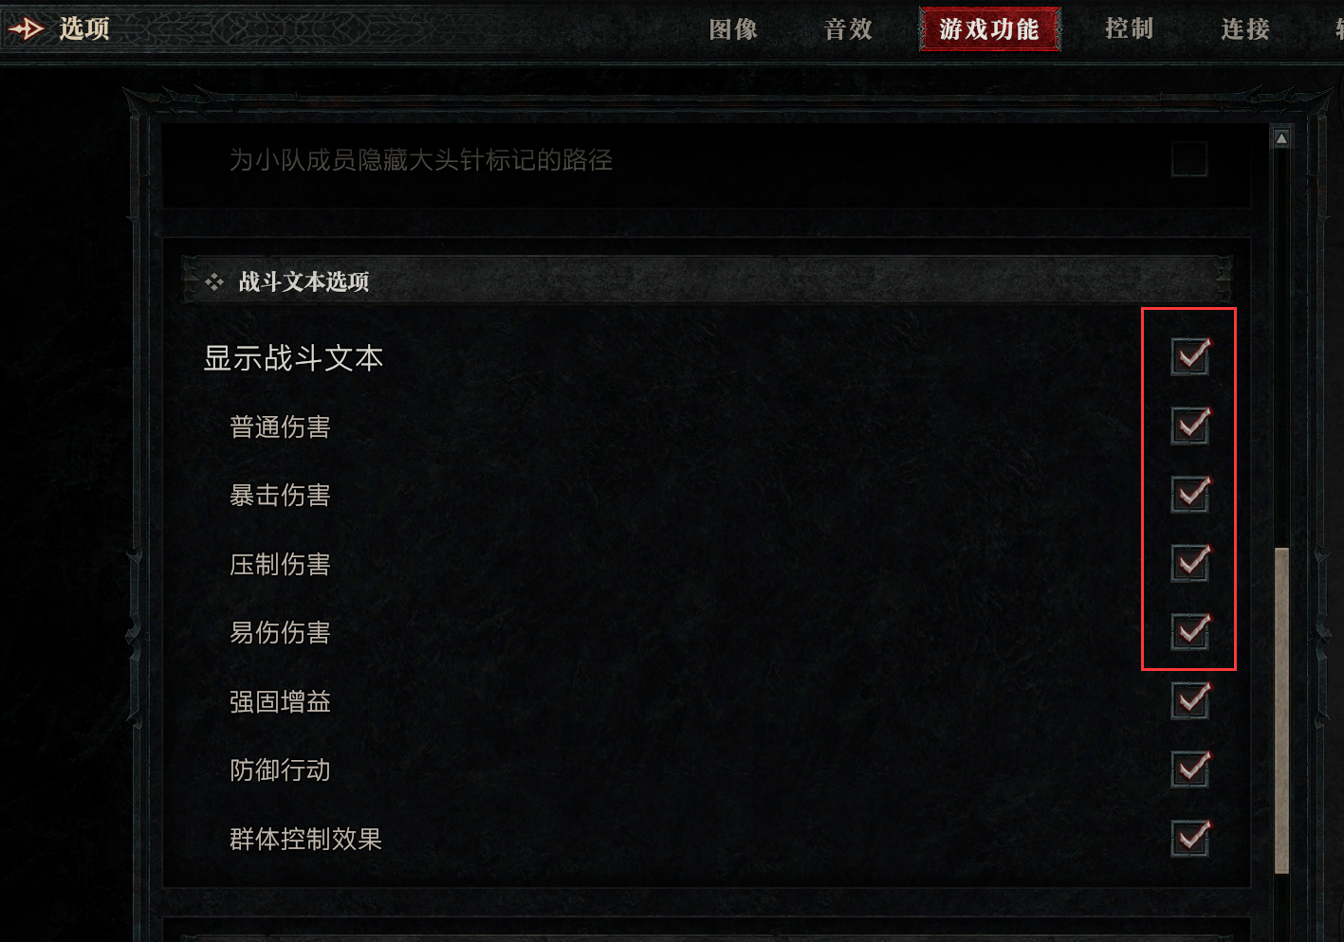Click the 选项 title label
The height and width of the screenshot is (942, 1344).
tap(84, 29)
